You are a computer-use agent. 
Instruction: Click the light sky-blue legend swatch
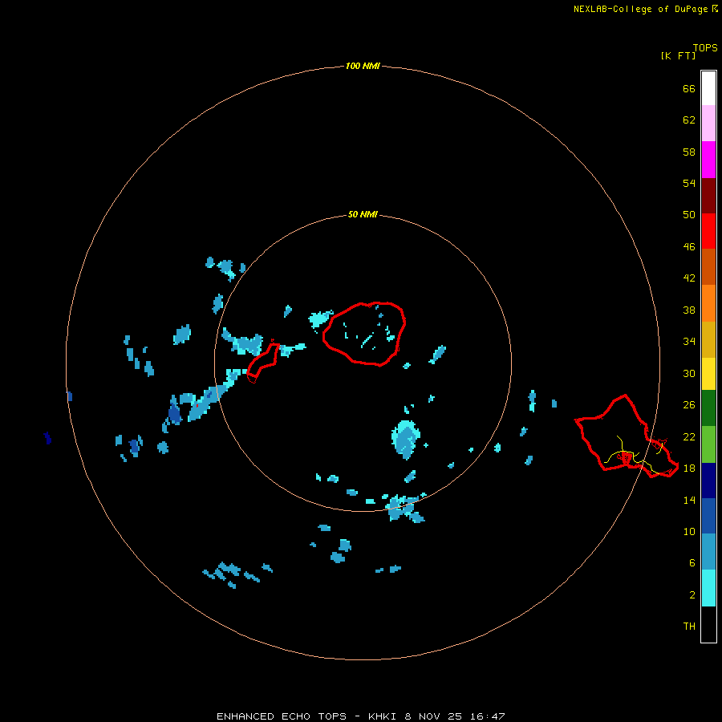[708, 552]
